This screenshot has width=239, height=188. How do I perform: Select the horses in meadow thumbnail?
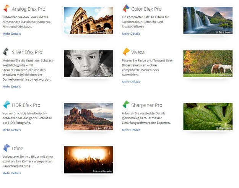point(208,64)
